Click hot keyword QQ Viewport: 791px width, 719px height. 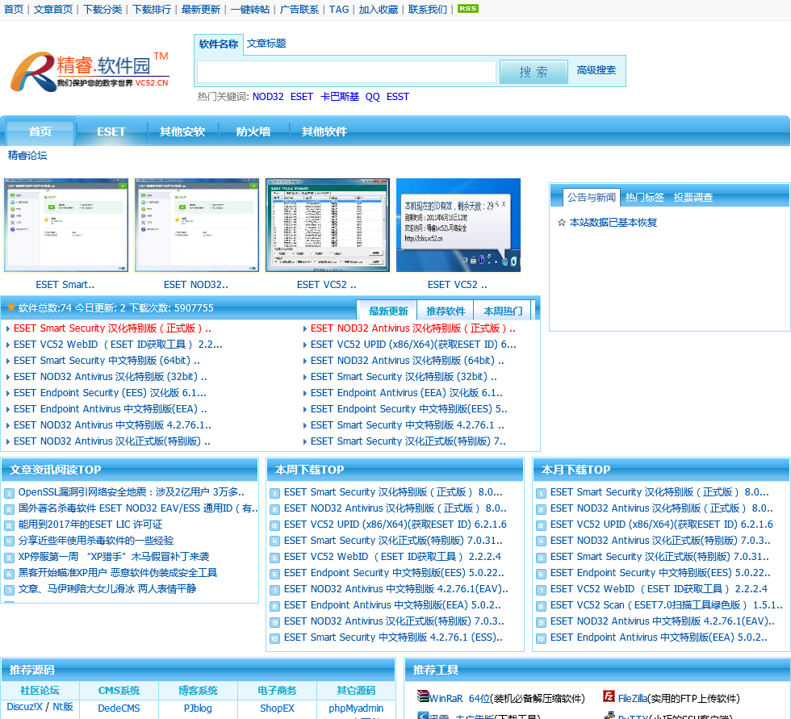tap(372, 96)
